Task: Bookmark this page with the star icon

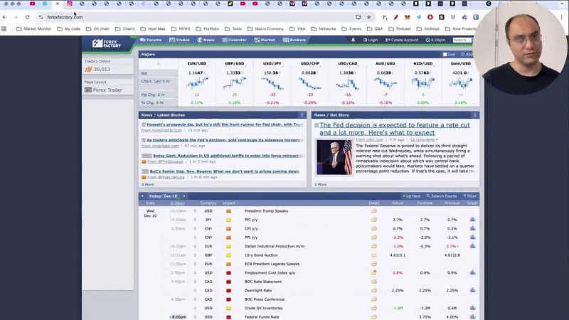Action: coord(368,17)
